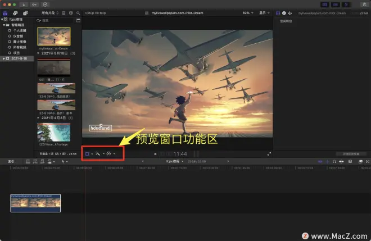Open the Enhancements magic wand menu
The width and height of the screenshot is (371, 241).
coord(100,154)
